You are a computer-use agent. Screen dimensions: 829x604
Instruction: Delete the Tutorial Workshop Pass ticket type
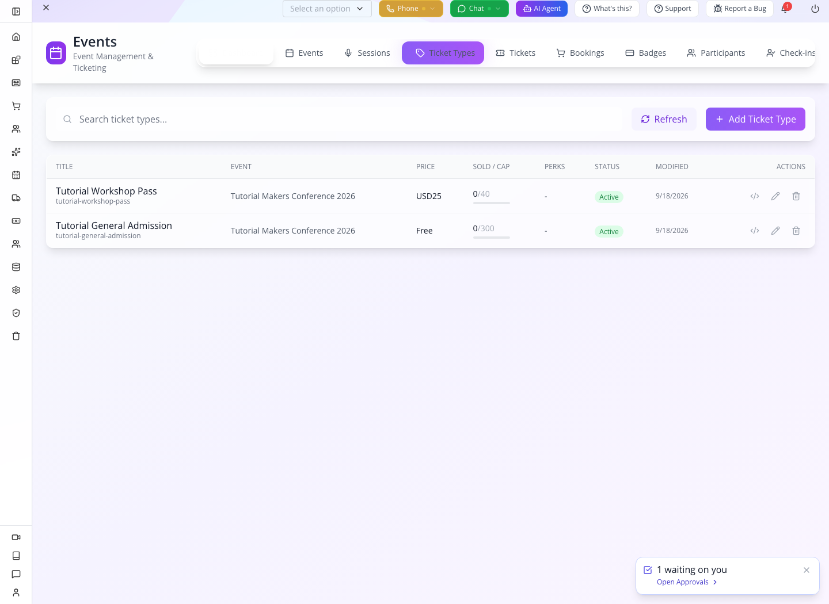(x=796, y=196)
